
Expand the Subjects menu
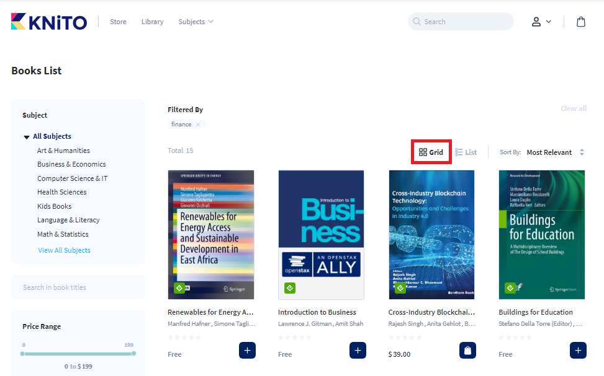(x=196, y=22)
